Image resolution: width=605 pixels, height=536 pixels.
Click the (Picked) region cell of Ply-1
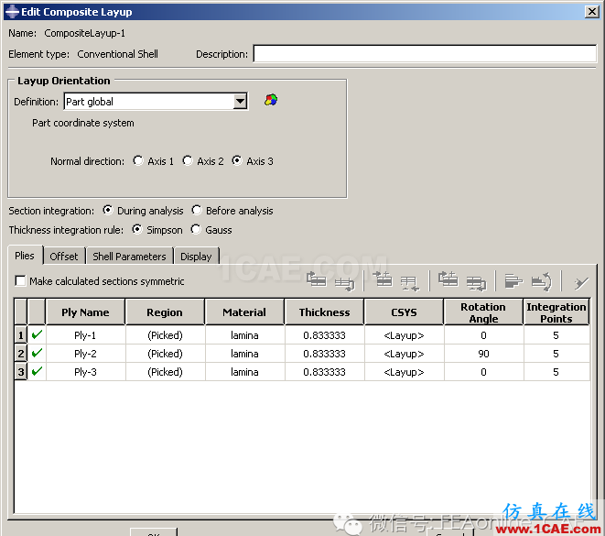point(165,334)
